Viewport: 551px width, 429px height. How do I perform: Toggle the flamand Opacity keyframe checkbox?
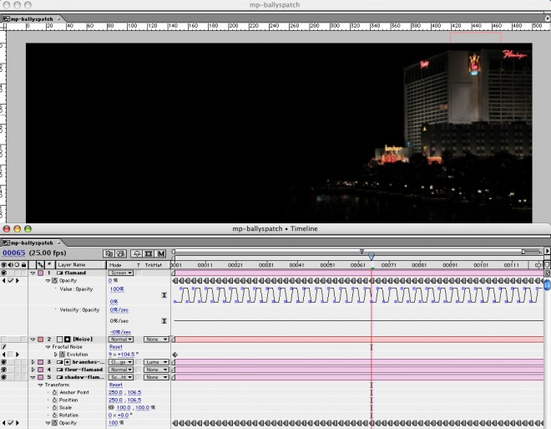(12, 281)
